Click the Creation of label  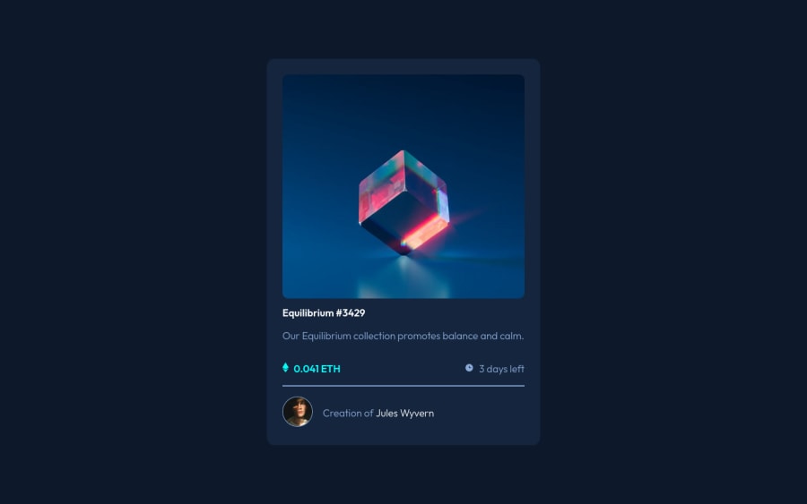[348, 413]
